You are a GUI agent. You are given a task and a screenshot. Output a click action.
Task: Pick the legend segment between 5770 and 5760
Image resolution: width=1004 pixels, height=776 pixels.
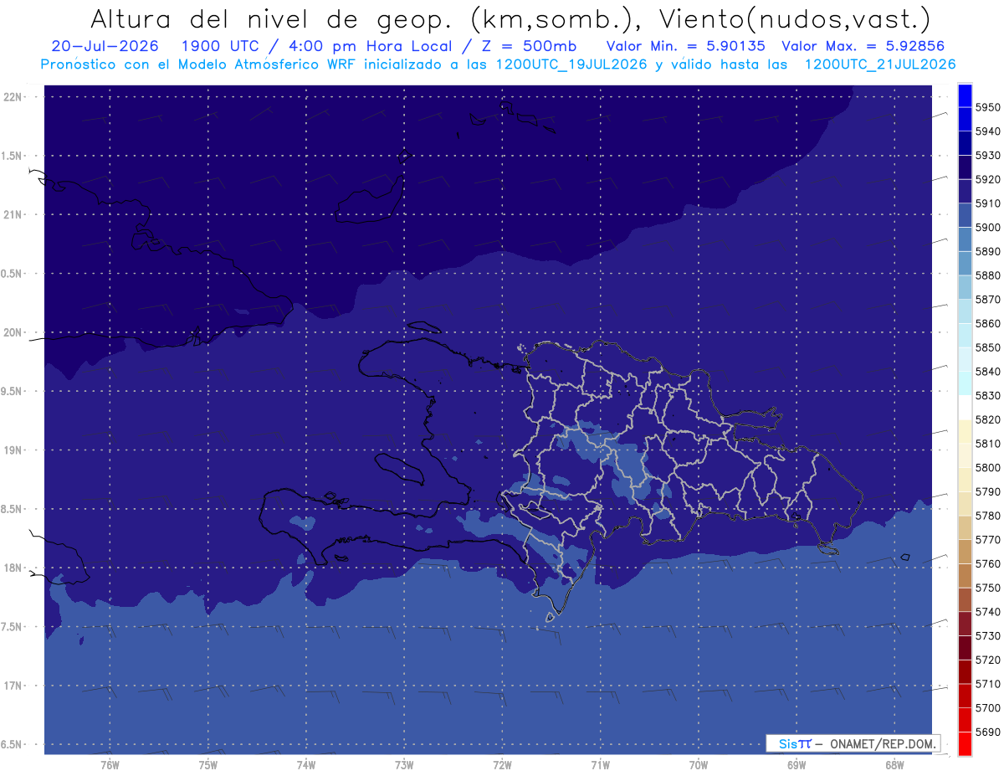point(965,552)
